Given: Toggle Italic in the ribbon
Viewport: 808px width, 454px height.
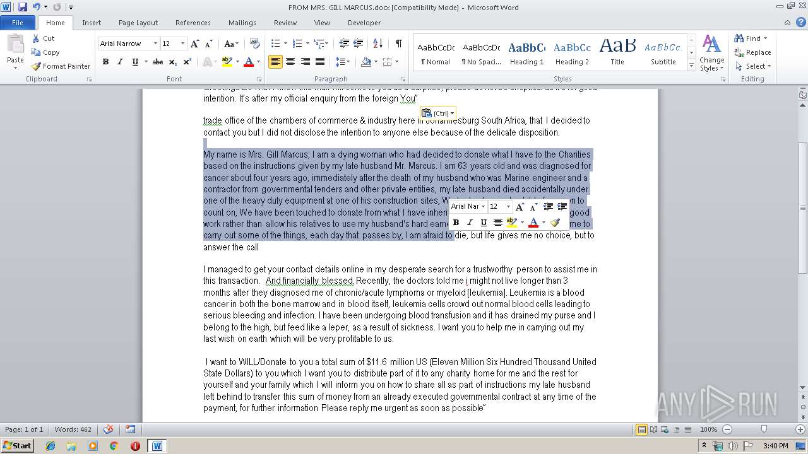Looking at the screenshot, I should pyautogui.click(x=120, y=62).
